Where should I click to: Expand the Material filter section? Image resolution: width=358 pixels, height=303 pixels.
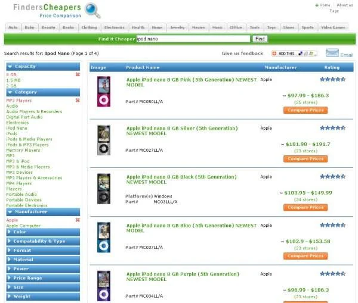tap(43, 260)
